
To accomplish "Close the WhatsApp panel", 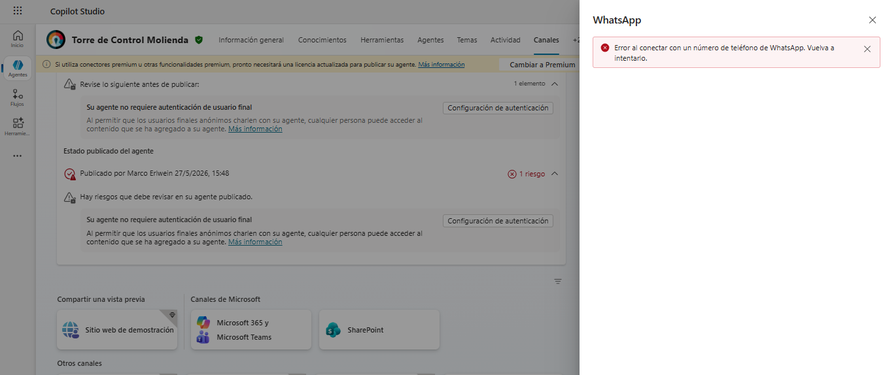I will 872,20.
